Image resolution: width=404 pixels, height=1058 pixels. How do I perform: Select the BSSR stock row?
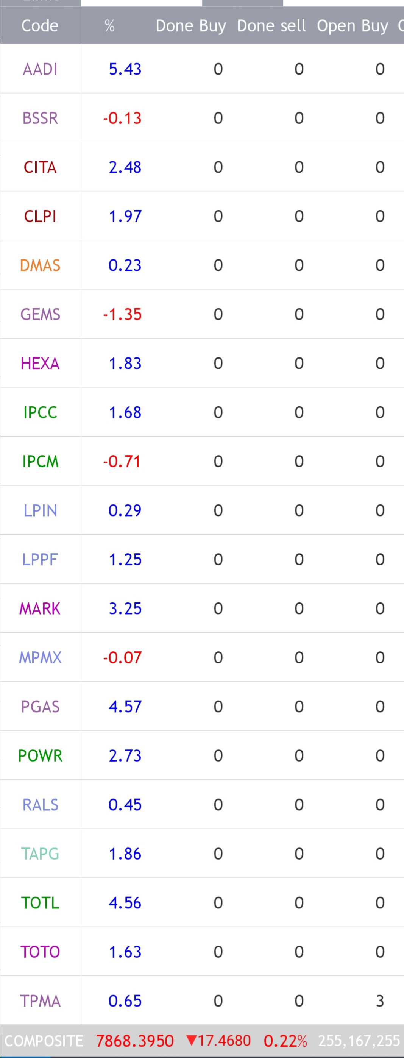(40, 118)
